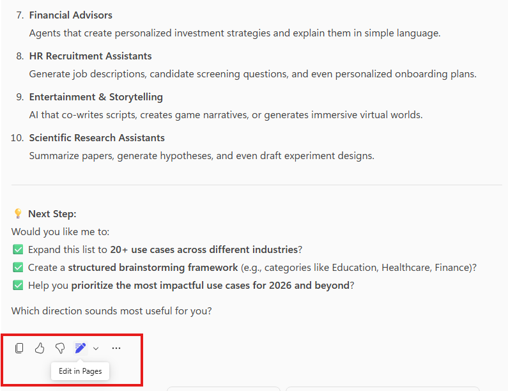Click the green checkmark beside Help you prioritize
Image resolution: width=508 pixels, height=391 pixels.
(18, 285)
